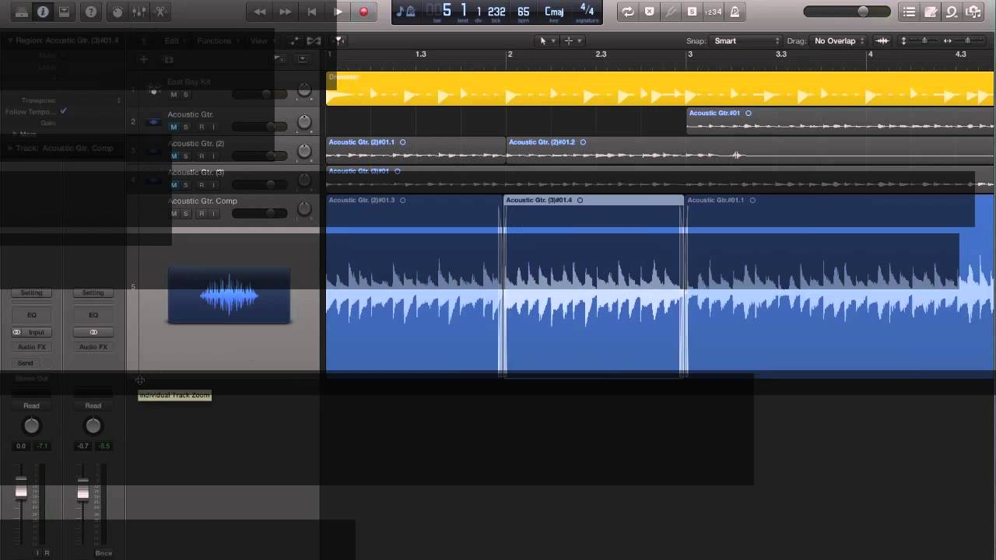Click the 4/4 time signature display

[x=587, y=11]
